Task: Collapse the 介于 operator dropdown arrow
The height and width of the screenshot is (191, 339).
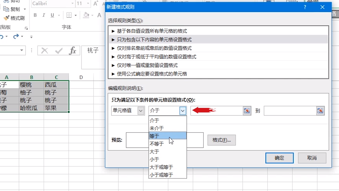Action: click(x=183, y=110)
